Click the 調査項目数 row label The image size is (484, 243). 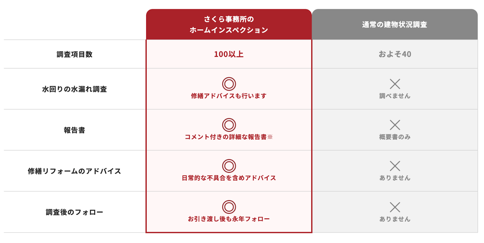click(74, 54)
